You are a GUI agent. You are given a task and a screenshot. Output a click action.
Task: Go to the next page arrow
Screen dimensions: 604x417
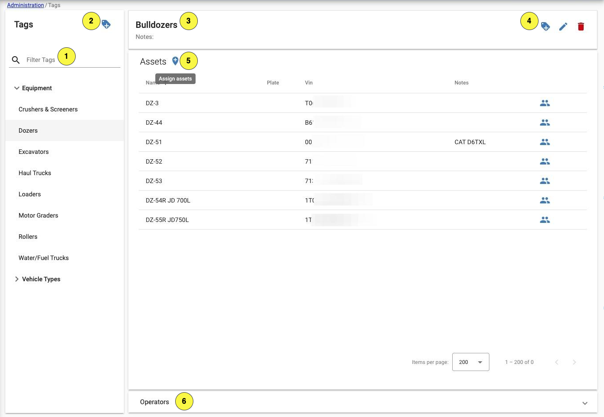pos(574,362)
